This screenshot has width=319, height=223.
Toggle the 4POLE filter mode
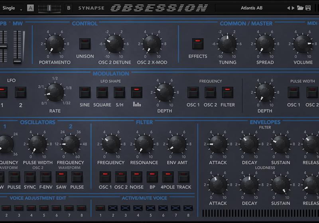168,177
